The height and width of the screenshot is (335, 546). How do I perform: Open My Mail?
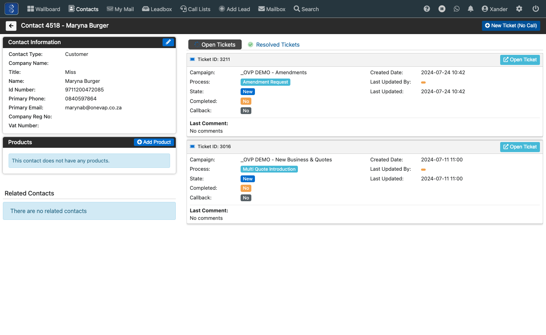(x=120, y=9)
